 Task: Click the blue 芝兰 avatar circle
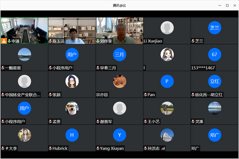pyautogui.click(x=215, y=28)
